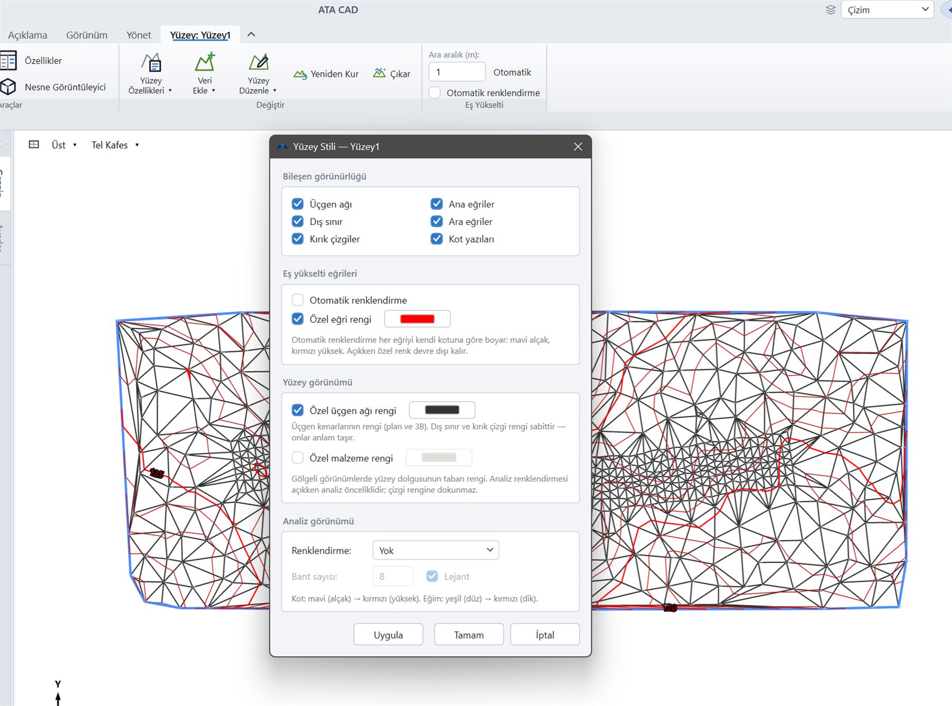Click the Yüzey Özellikleri icon
The width and height of the screenshot is (952, 706).
tap(151, 62)
